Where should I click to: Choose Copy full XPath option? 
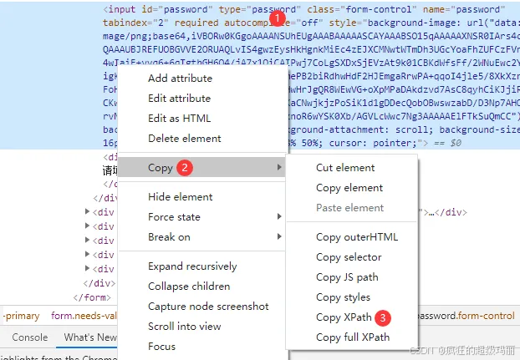[353, 337]
